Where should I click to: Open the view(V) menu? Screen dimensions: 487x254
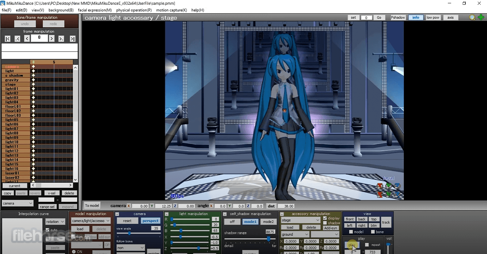pyautogui.click(x=38, y=10)
